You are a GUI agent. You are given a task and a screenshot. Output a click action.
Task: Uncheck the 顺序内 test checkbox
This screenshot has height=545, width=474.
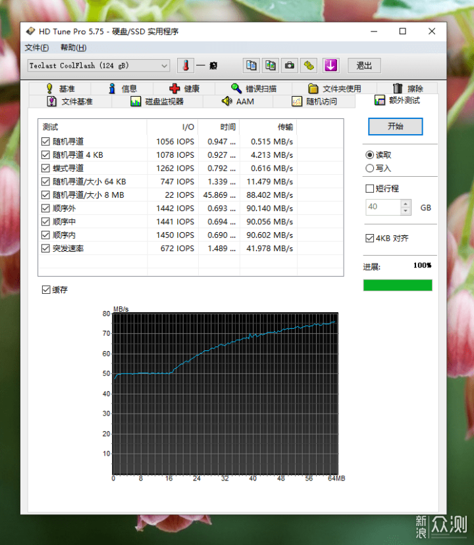45,235
